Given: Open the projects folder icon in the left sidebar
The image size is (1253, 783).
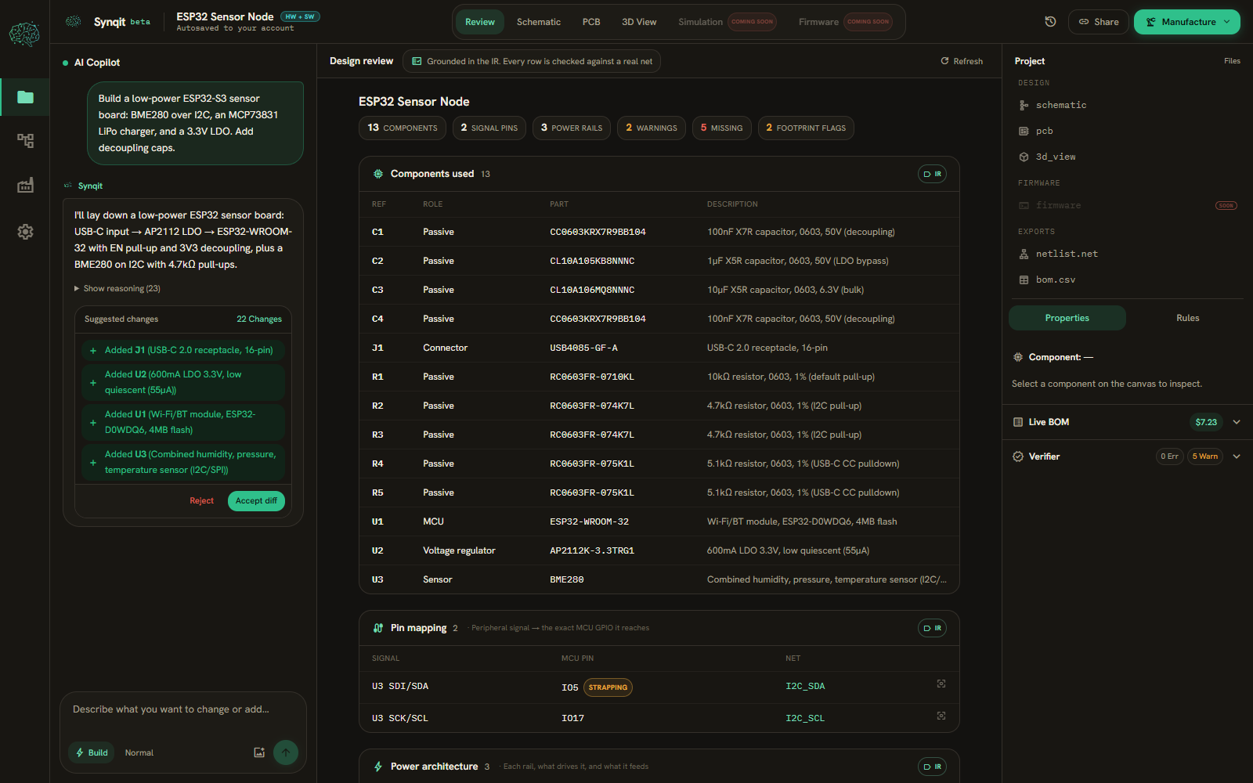Looking at the screenshot, I should coord(25,97).
